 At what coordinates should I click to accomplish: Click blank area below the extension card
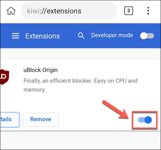(x=80, y=140)
